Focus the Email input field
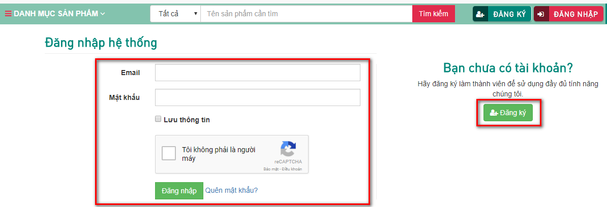The height and width of the screenshot is (207, 607). click(257, 73)
